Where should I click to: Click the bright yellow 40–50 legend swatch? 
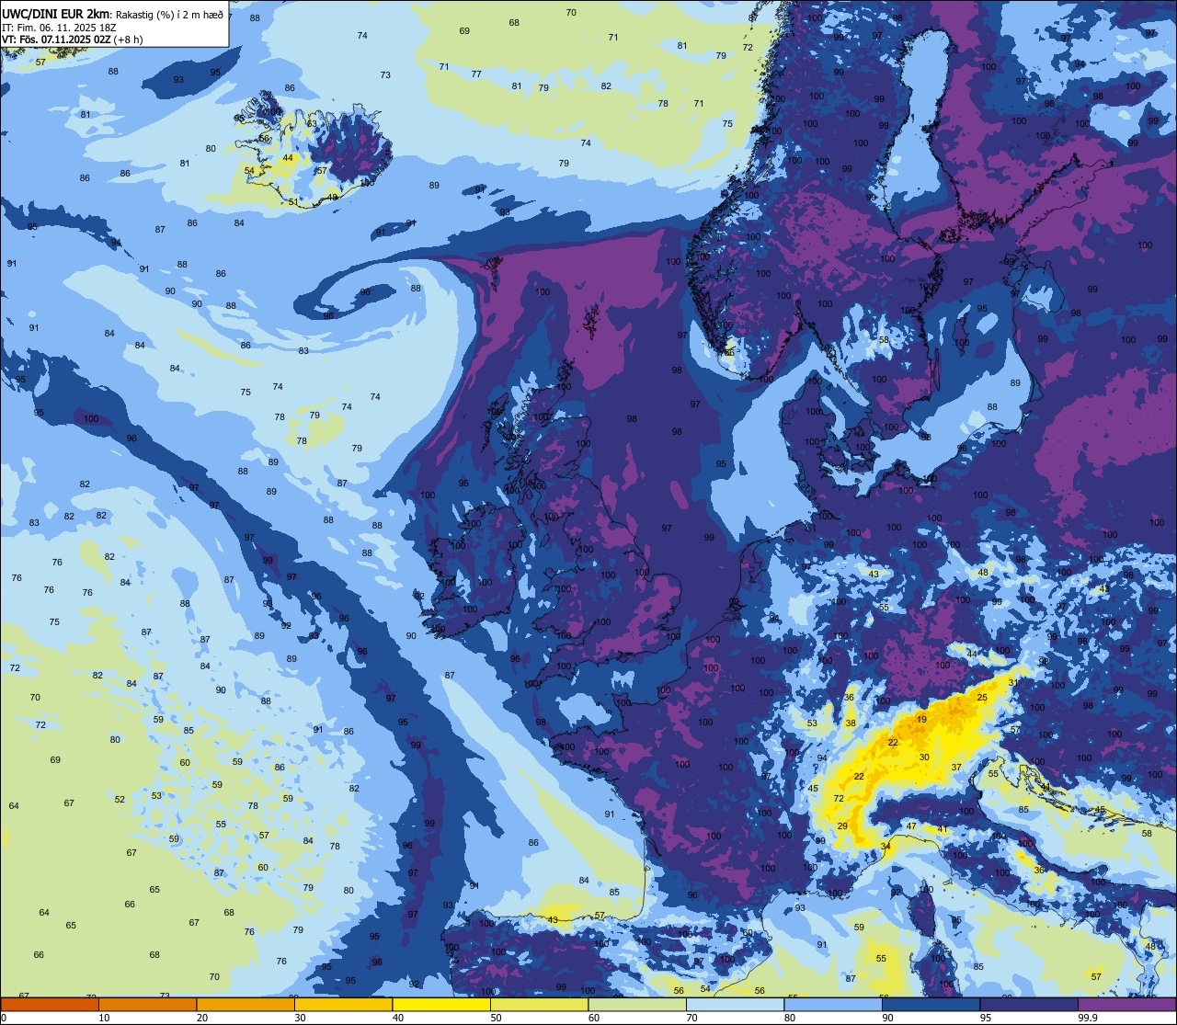(x=441, y=1004)
